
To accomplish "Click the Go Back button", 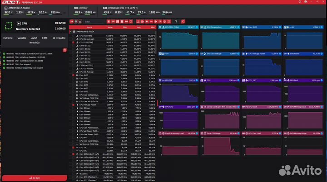I will tap(34, 178).
